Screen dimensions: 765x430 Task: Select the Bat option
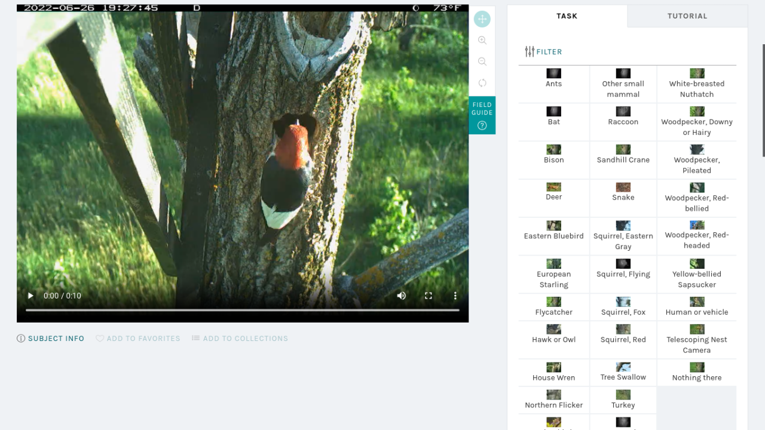(x=554, y=122)
